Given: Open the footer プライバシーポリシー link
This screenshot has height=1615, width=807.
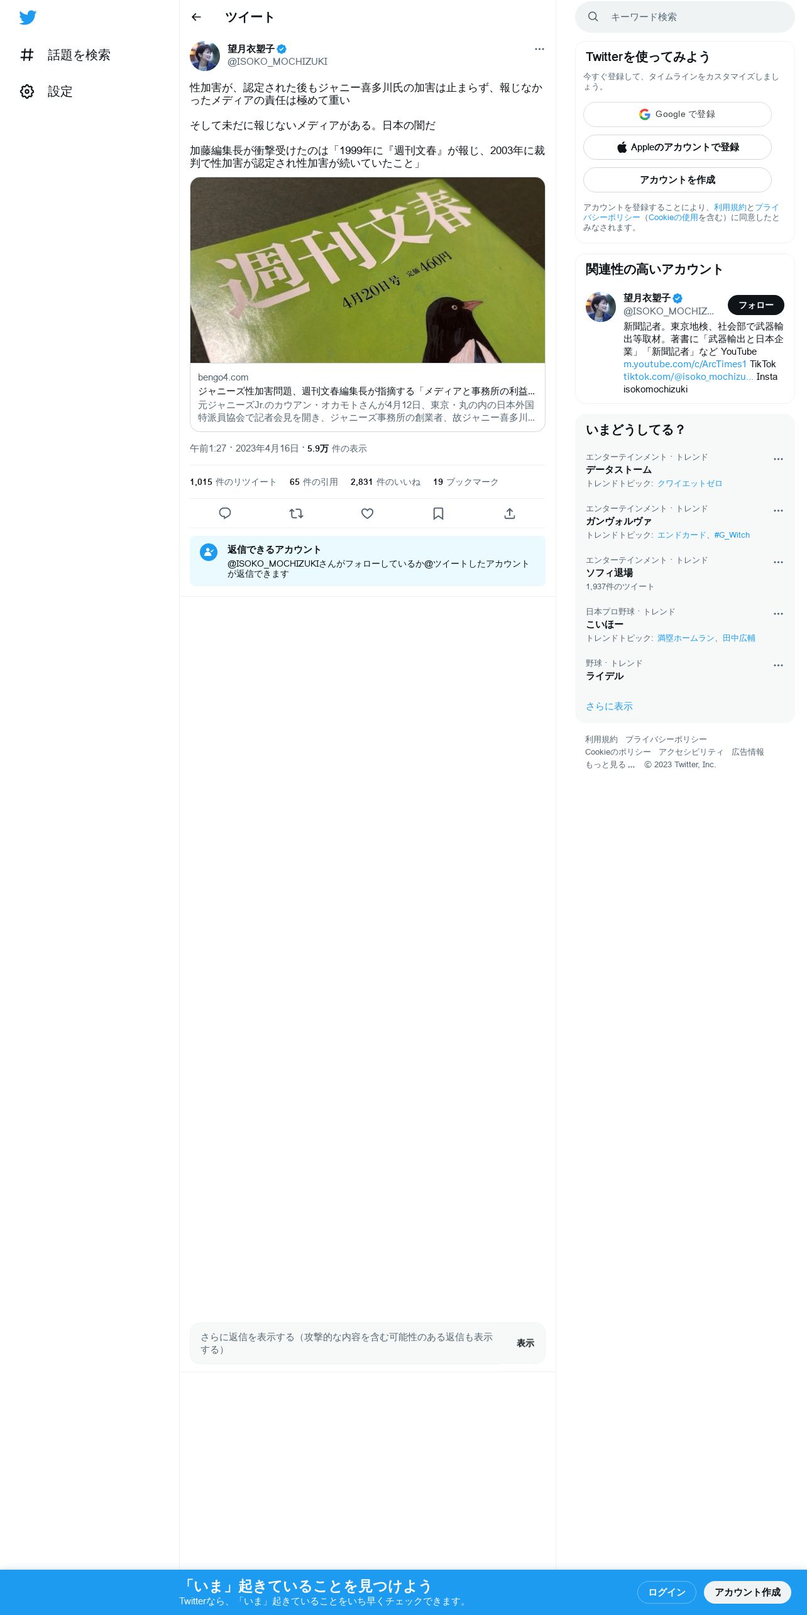Looking at the screenshot, I should 666,740.
